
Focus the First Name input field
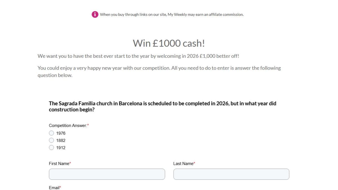click(x=107, y=174)
